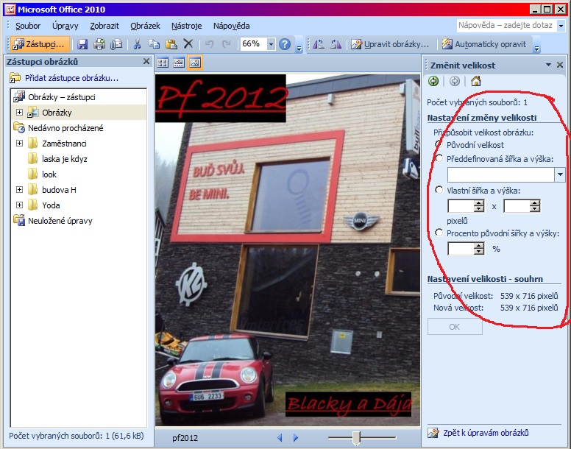Click the Save (floppy disk) toolbar icon

tap(82, 44)
